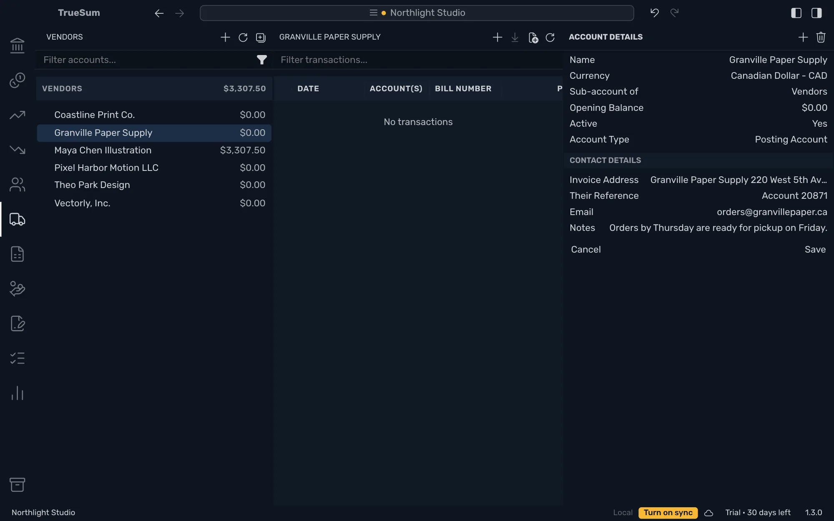Toggle the Active Yes value

pyautogui.click(x=819, y=124)
